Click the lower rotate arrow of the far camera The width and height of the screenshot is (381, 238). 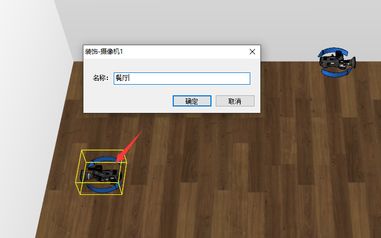[x=336, y=73]
